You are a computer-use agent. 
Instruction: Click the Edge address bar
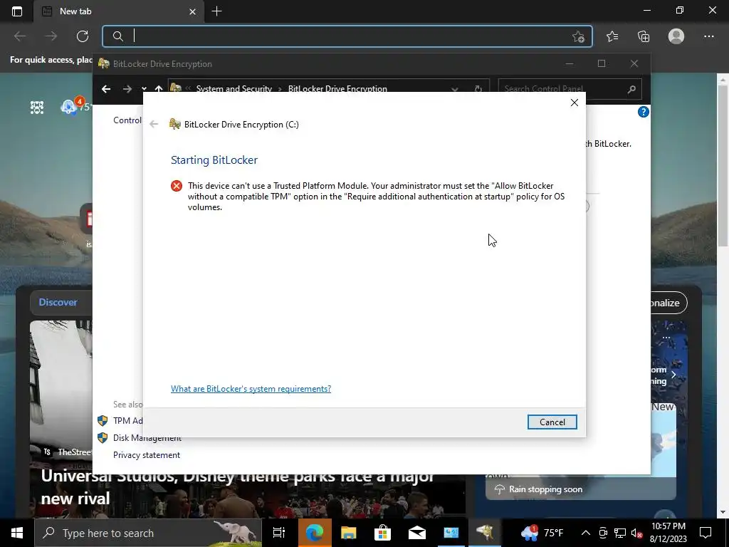pyautogui.click(x=347, y=36)
